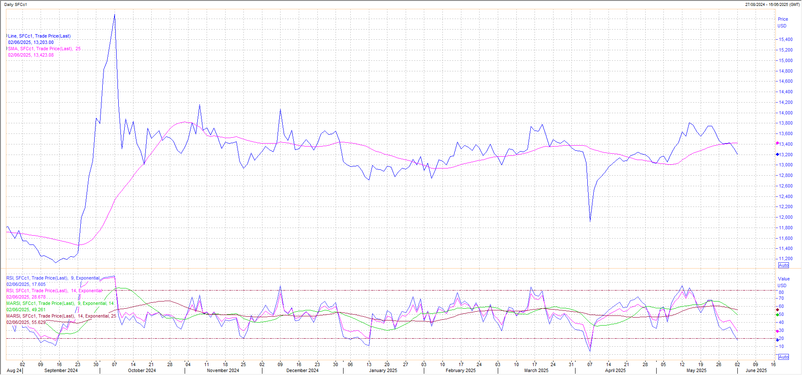
Task: Click the 'November 2024' month label
Action: click(x=223, y=371)
